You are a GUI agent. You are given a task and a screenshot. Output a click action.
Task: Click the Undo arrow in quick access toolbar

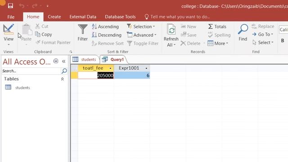[x=22, y=6]
